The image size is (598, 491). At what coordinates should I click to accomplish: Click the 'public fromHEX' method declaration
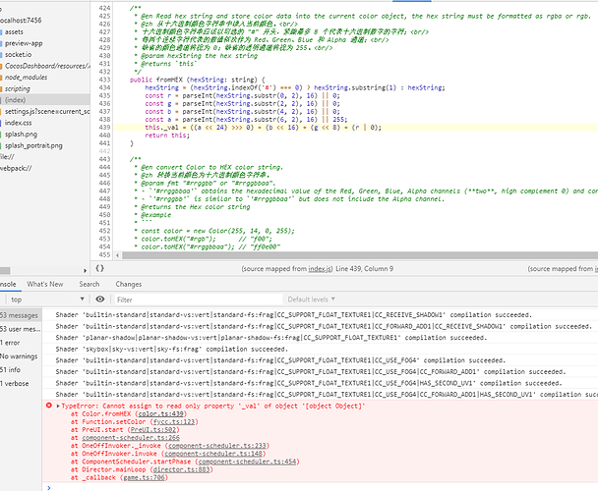point(197,80)
